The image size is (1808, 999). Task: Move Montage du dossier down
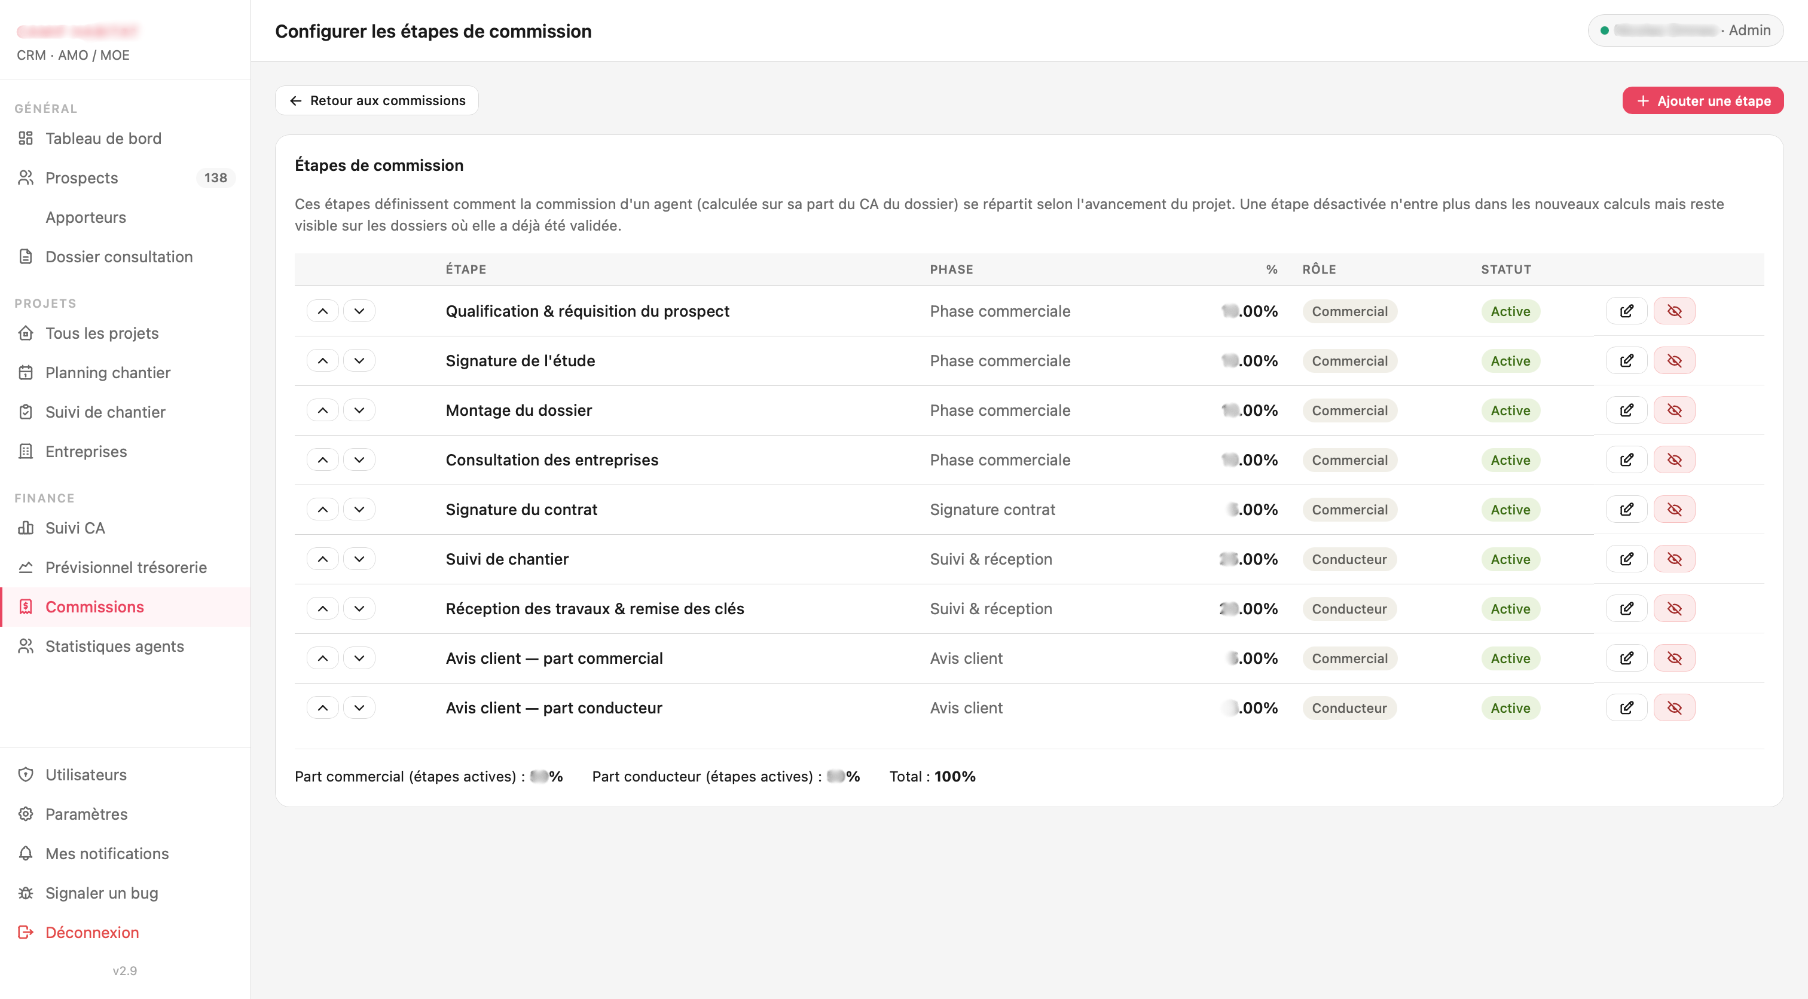point(359,410)
